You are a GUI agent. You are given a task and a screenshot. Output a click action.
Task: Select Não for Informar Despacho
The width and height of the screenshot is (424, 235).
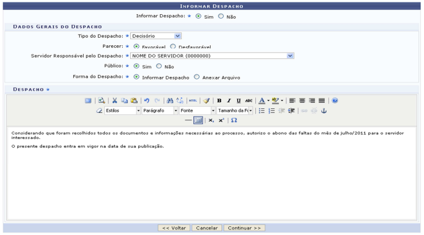point(221,16)
